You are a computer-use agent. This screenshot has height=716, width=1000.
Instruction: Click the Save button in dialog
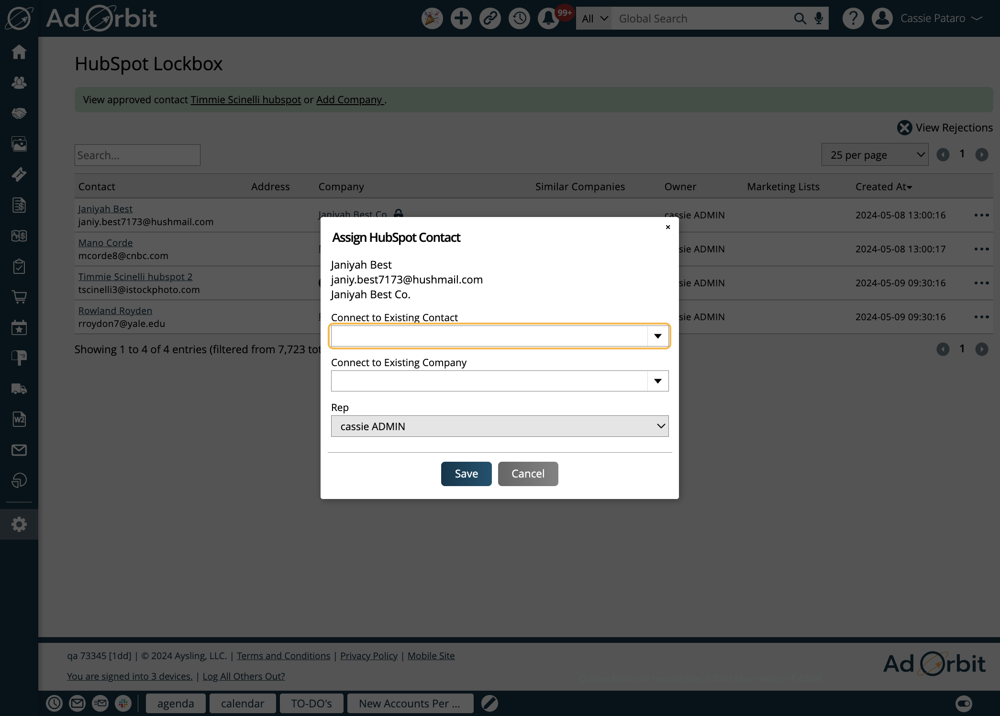click(466, 474)
